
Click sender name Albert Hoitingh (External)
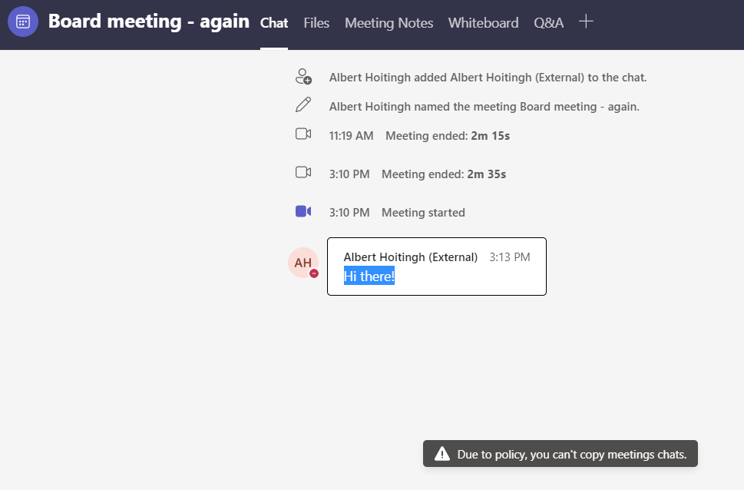pyautogui.click(x=410, y=257)
